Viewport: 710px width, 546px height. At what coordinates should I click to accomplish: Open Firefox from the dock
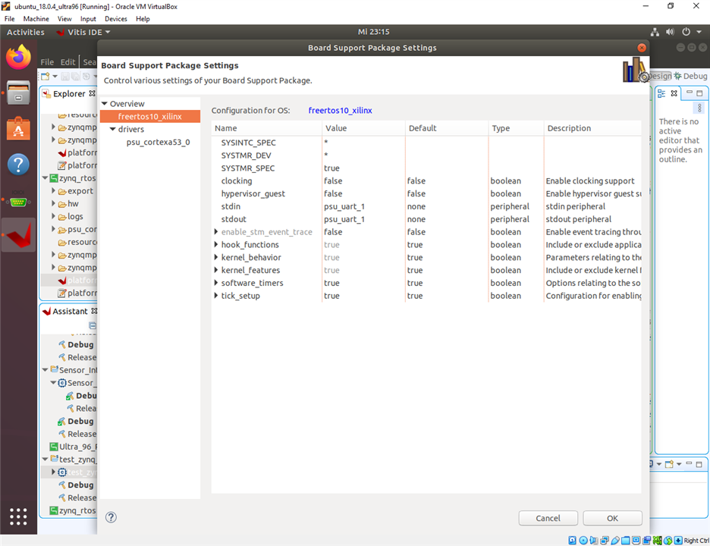coord(18,56)
